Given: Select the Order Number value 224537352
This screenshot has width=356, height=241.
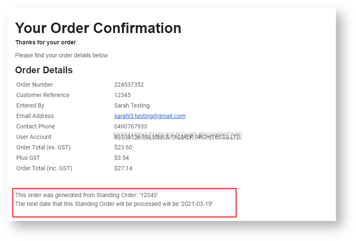Looking at the screenshot, I should tap(129, 85).
